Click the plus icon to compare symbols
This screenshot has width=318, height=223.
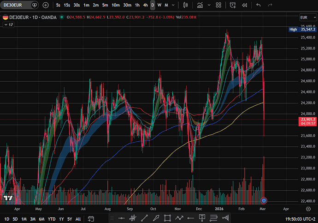[46, 5]
